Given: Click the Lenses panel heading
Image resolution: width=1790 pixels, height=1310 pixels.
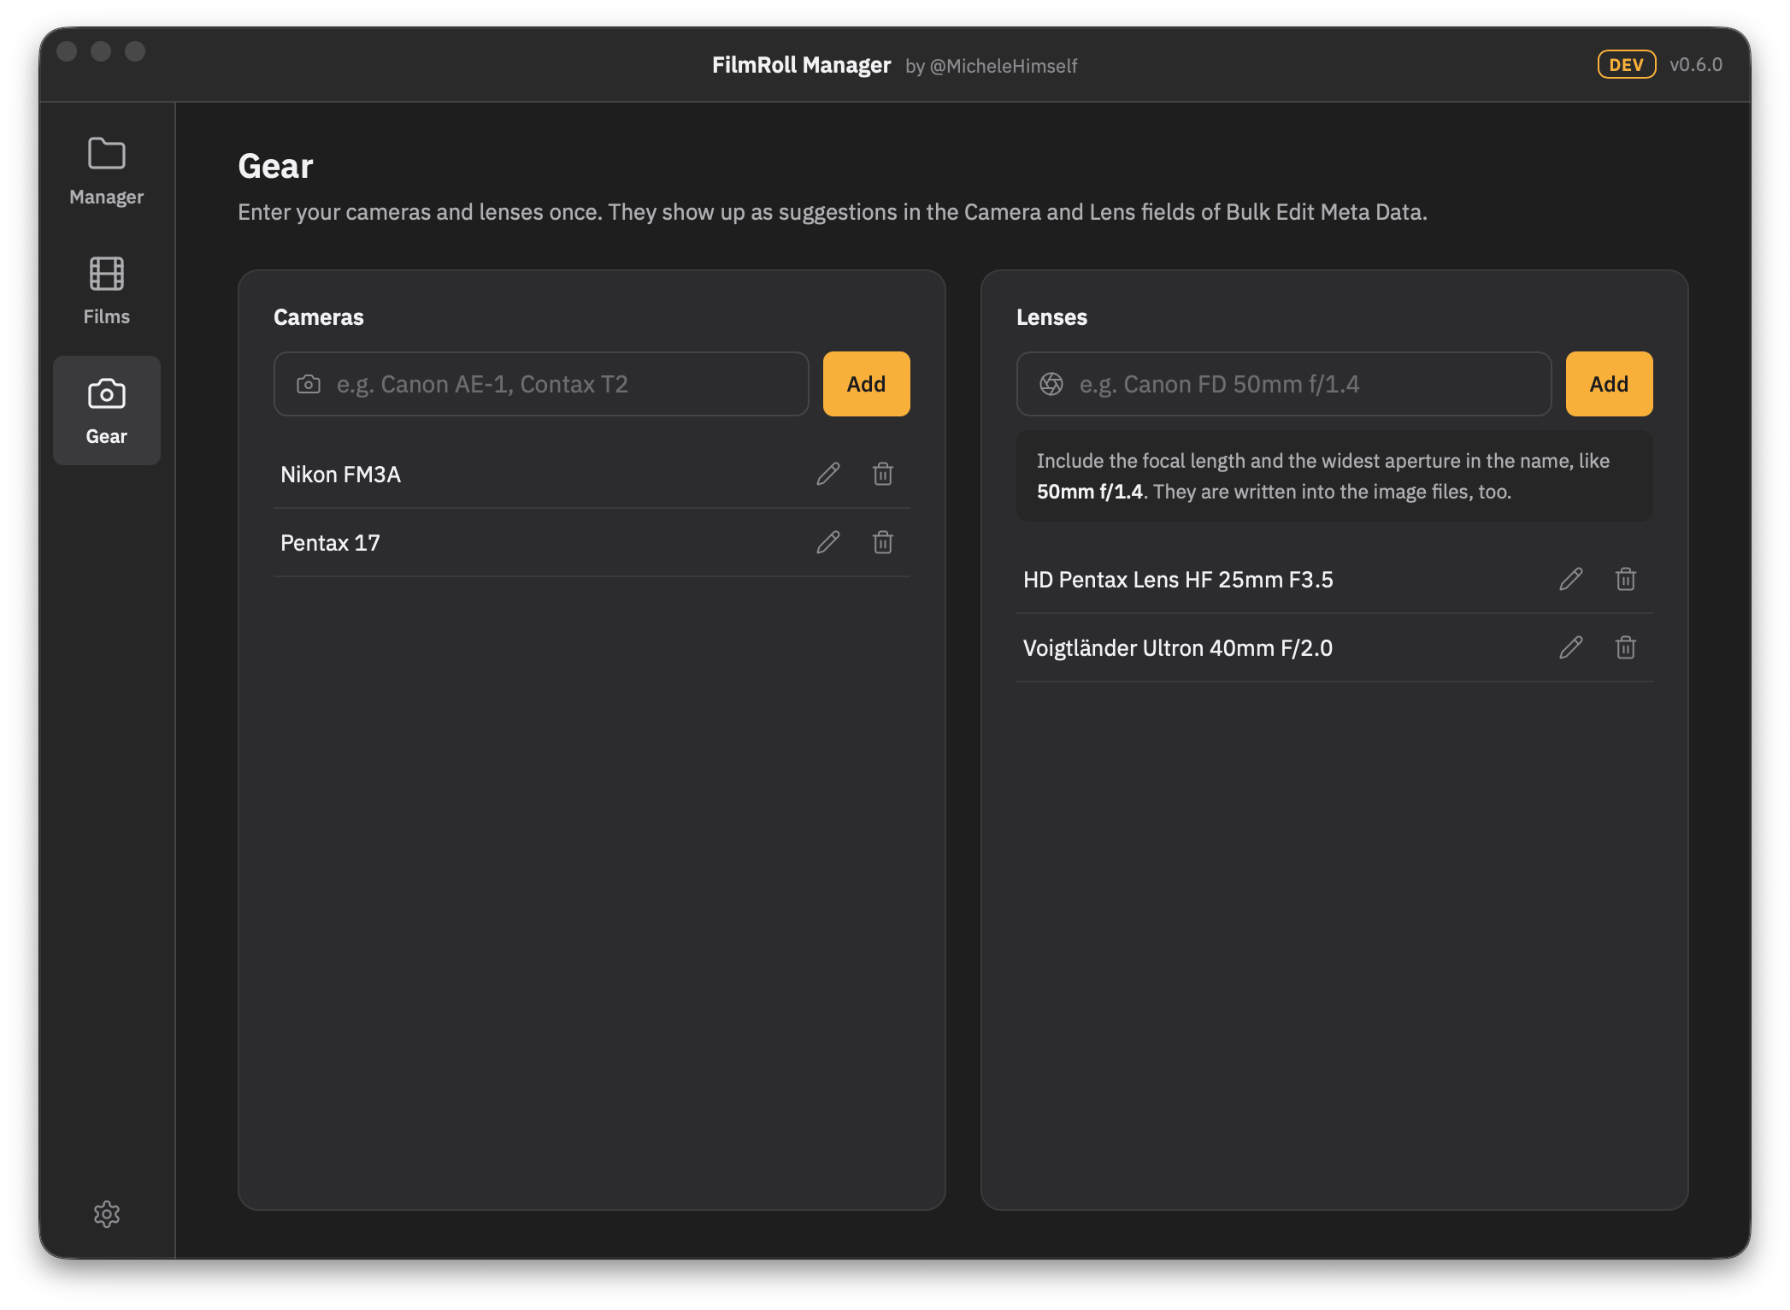Looking at the screenshot, I should (x=1051, y=317).
